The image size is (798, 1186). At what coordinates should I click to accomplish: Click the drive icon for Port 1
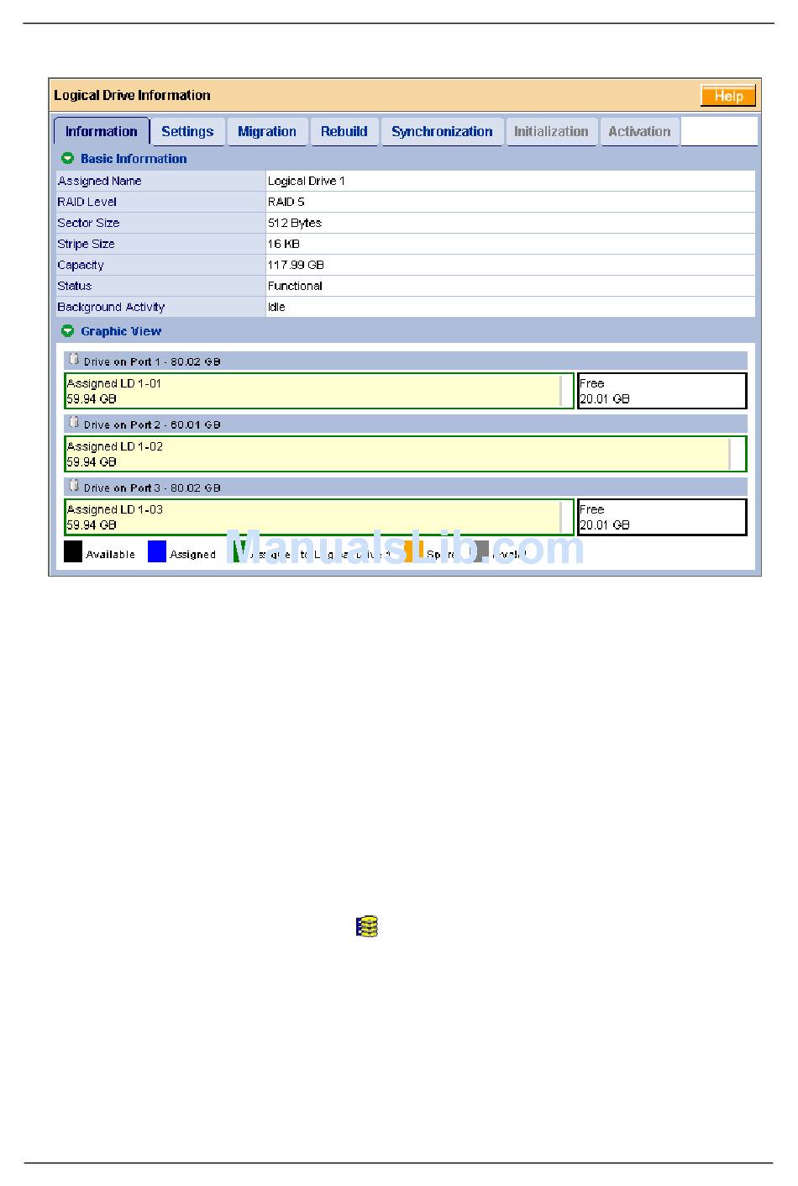click(73, 360)
